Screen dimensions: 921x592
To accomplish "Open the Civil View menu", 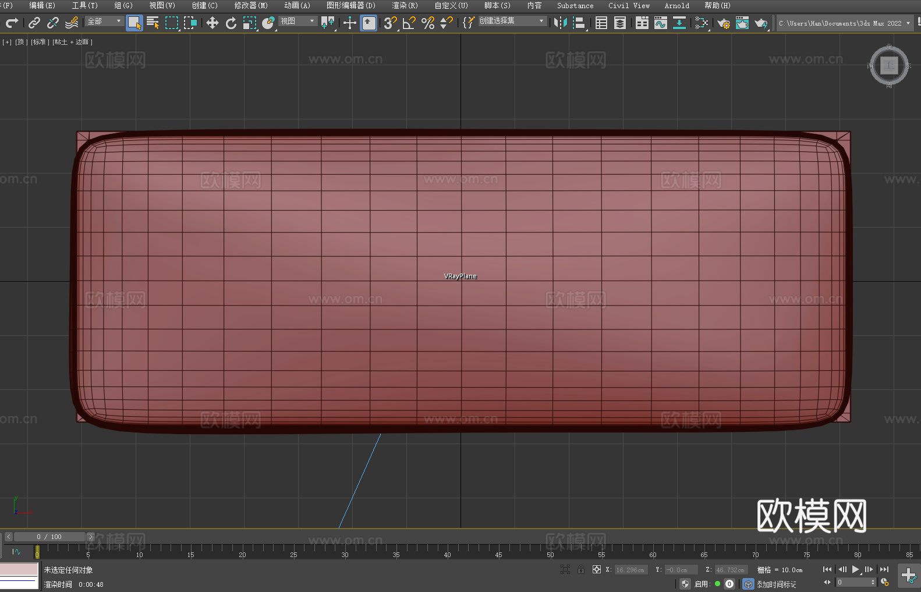I will tap(629, 5).
